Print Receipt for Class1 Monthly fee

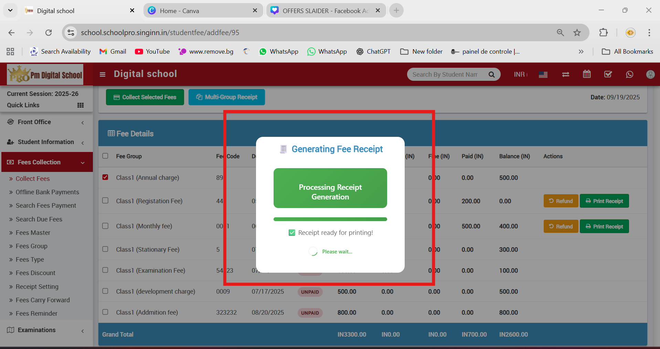click(x=604, y=227)
